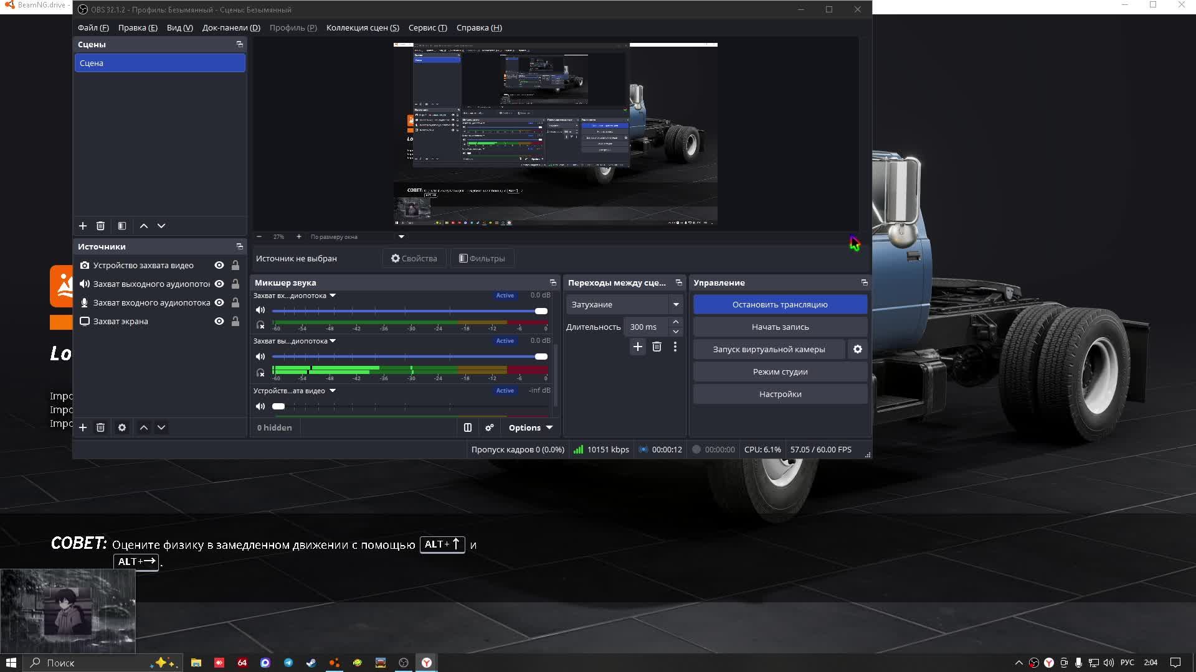Add a new source with the plus icon

tap(83, 427)
